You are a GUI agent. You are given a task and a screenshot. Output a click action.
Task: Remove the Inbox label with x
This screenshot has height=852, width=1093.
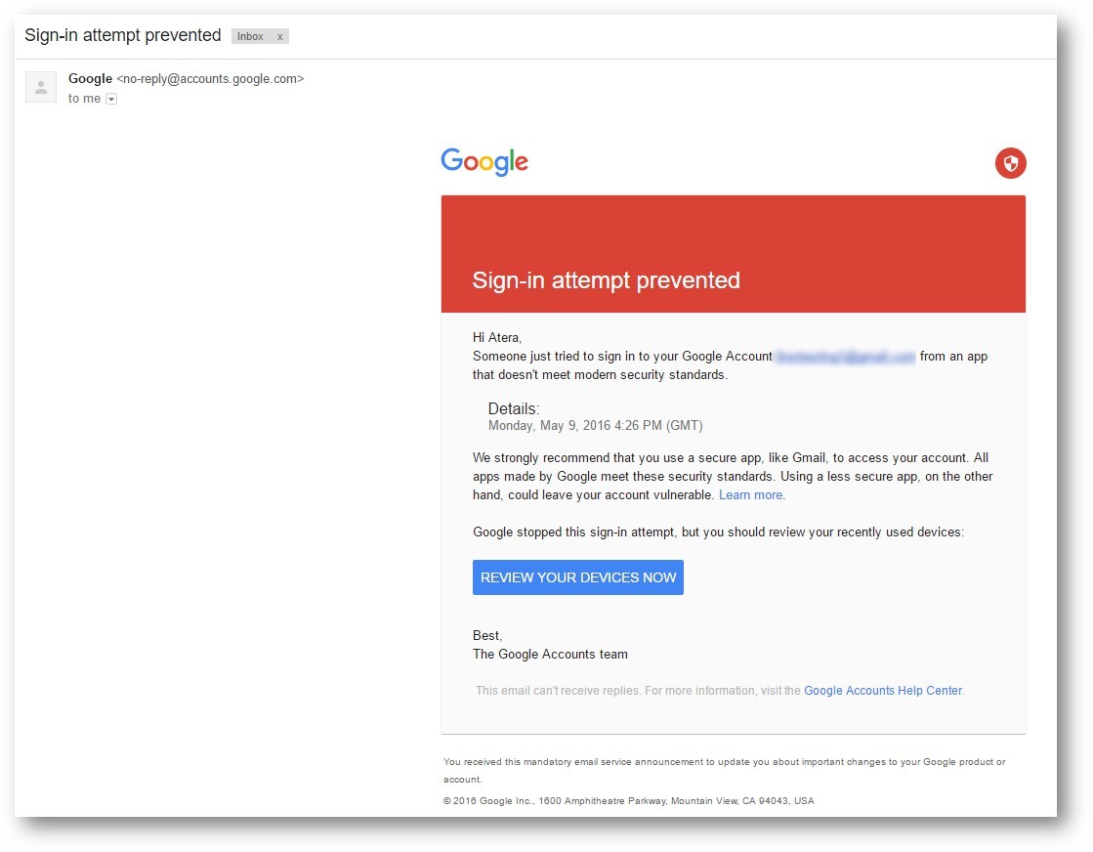[279, 37]
